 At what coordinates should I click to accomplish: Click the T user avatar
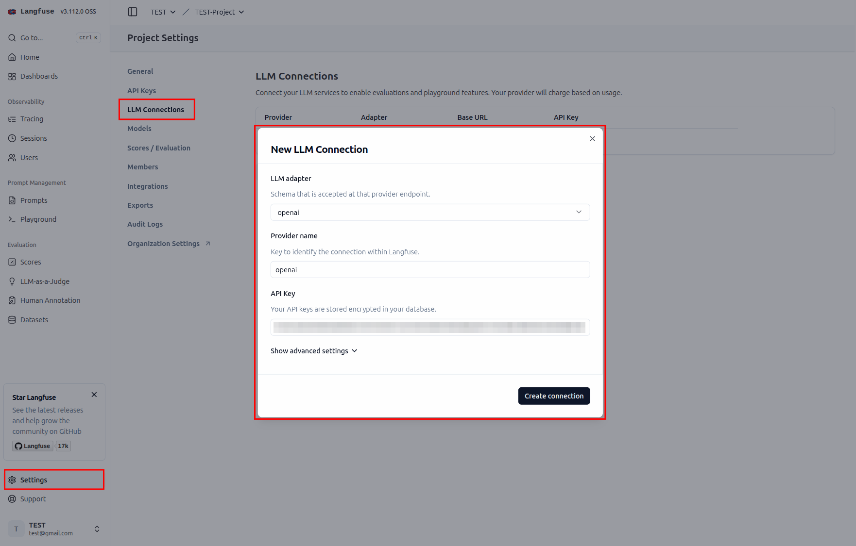[16, 529]
